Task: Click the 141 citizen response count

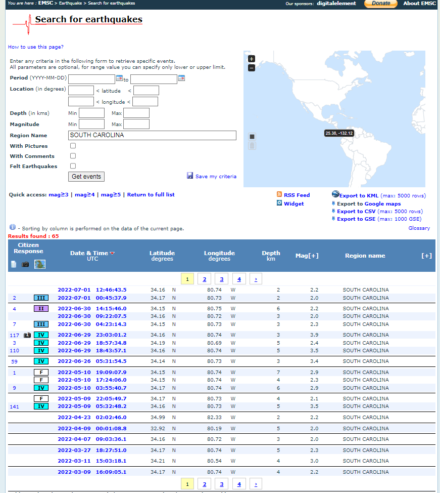Action: click(15, 406)
